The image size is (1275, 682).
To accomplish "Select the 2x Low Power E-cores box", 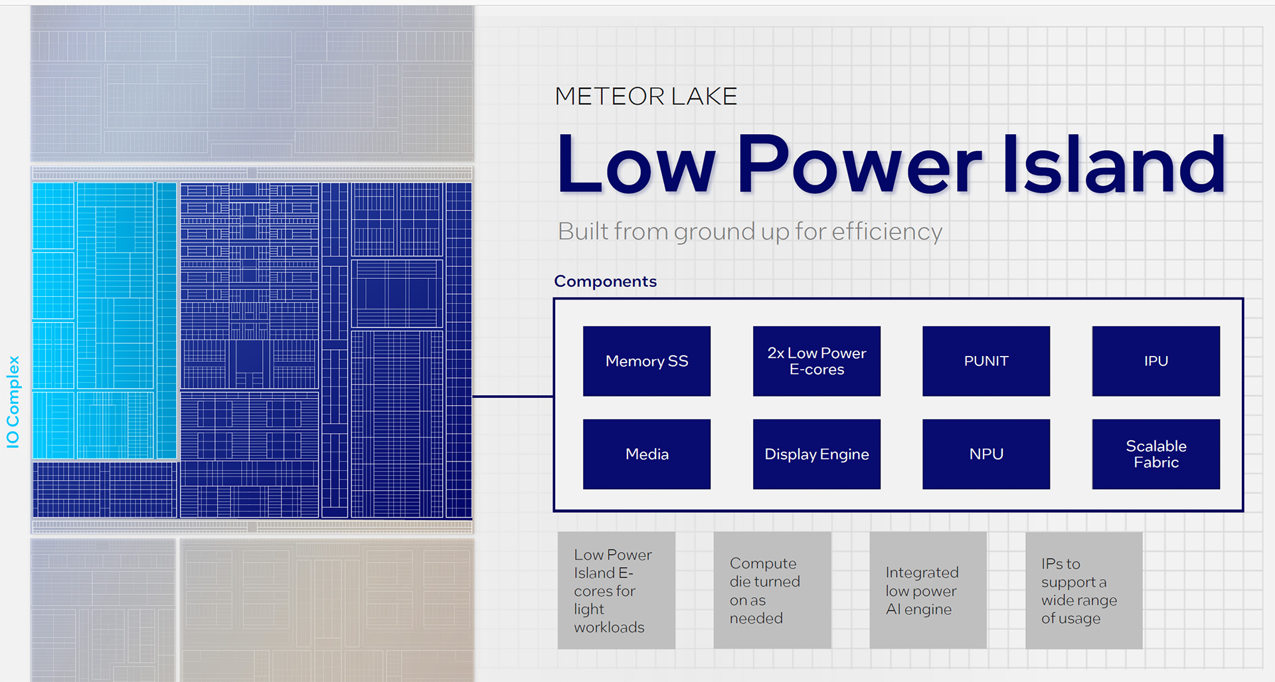I will coord(817,361).
